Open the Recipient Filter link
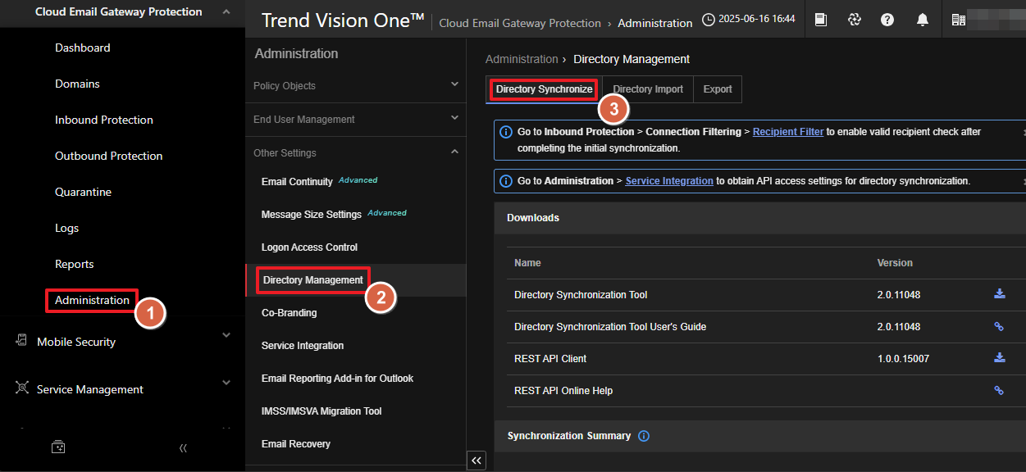Screen dimensions: 1026x472 787,132
